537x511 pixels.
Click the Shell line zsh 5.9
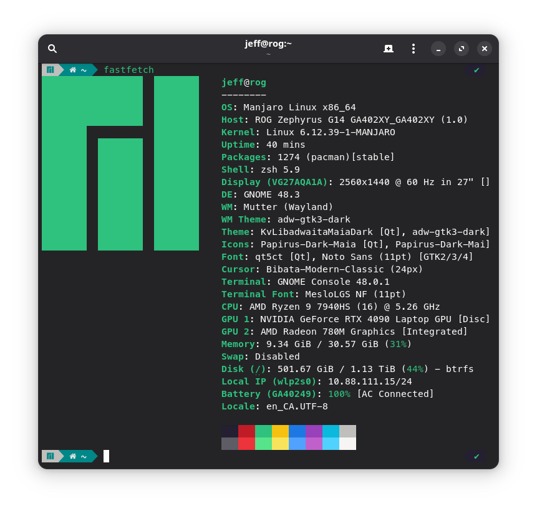click(x=261, y=170)
